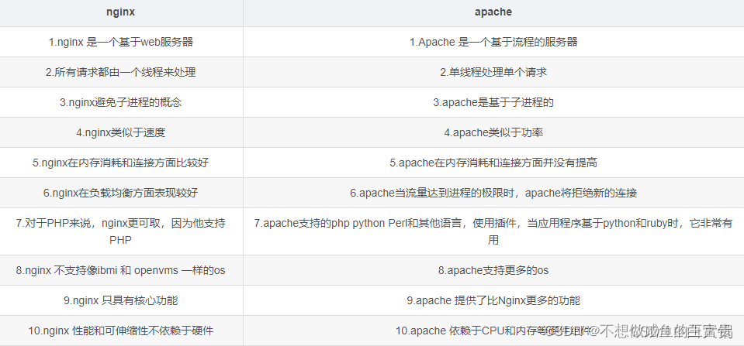Select the row 6 apache cell about rejecting new connections
The image size is (744, 346).
pos(493,193)
